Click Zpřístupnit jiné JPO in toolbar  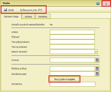point(31,10)
